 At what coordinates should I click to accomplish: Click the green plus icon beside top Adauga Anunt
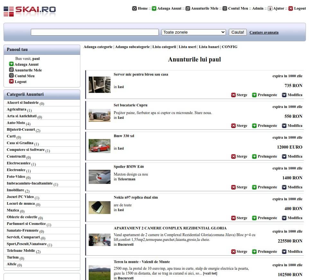pos(154,8)
